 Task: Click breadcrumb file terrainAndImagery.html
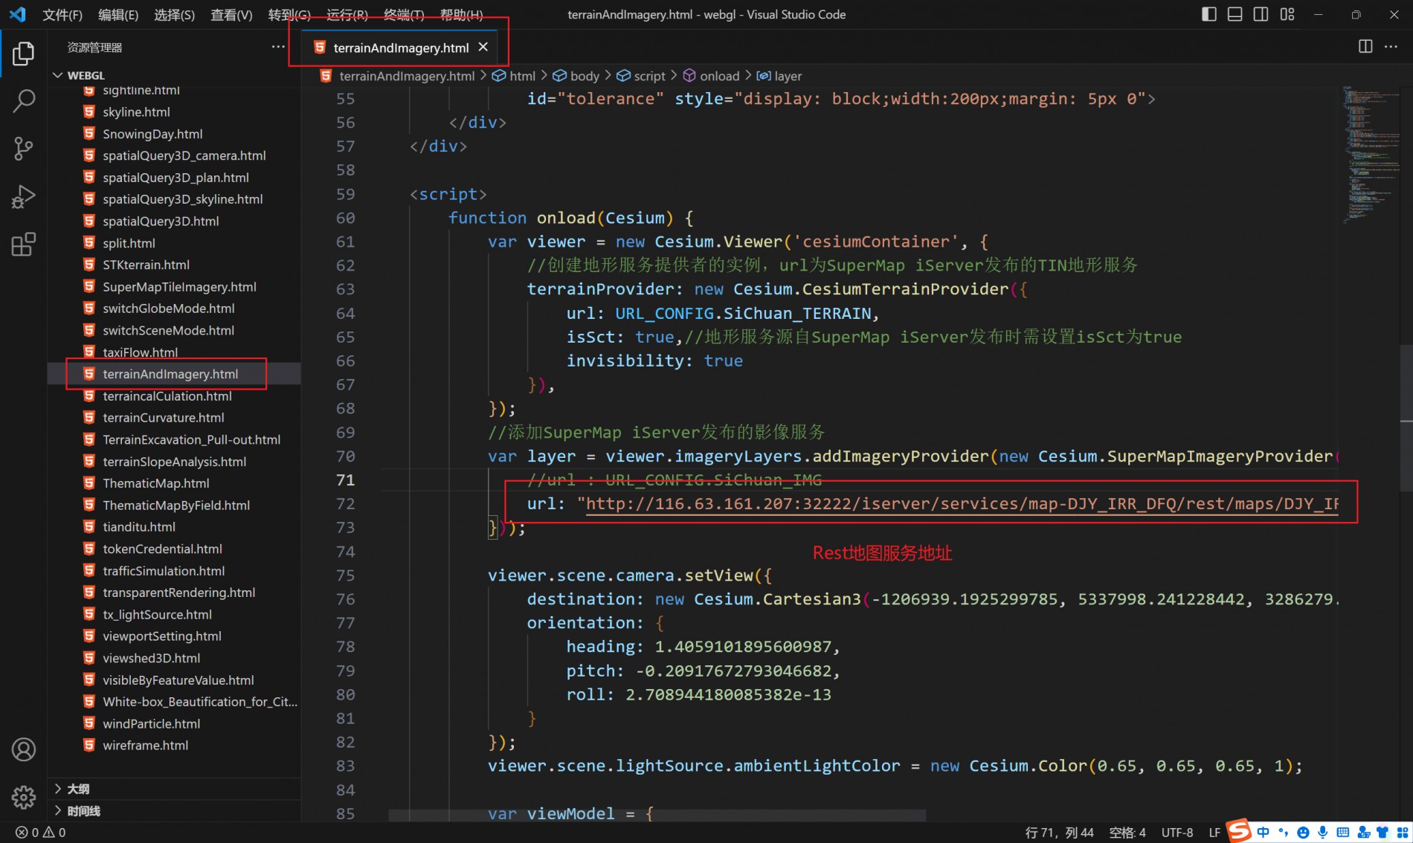(397, 76)
